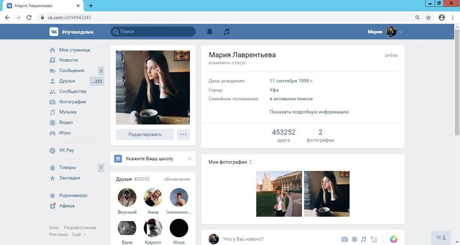This screenshot has height=245, width=460.
Task: Click the VK logo icon in header
Action: [54, 32]
